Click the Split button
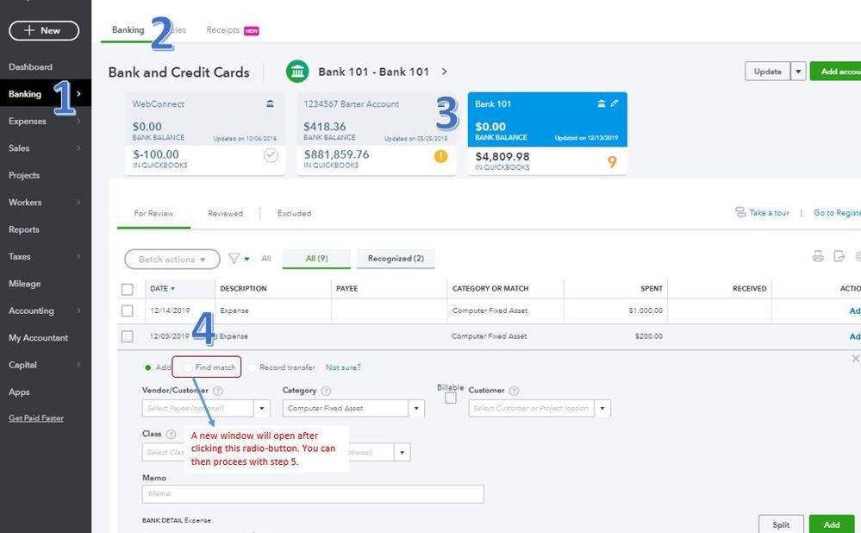 tap(781, 524)
